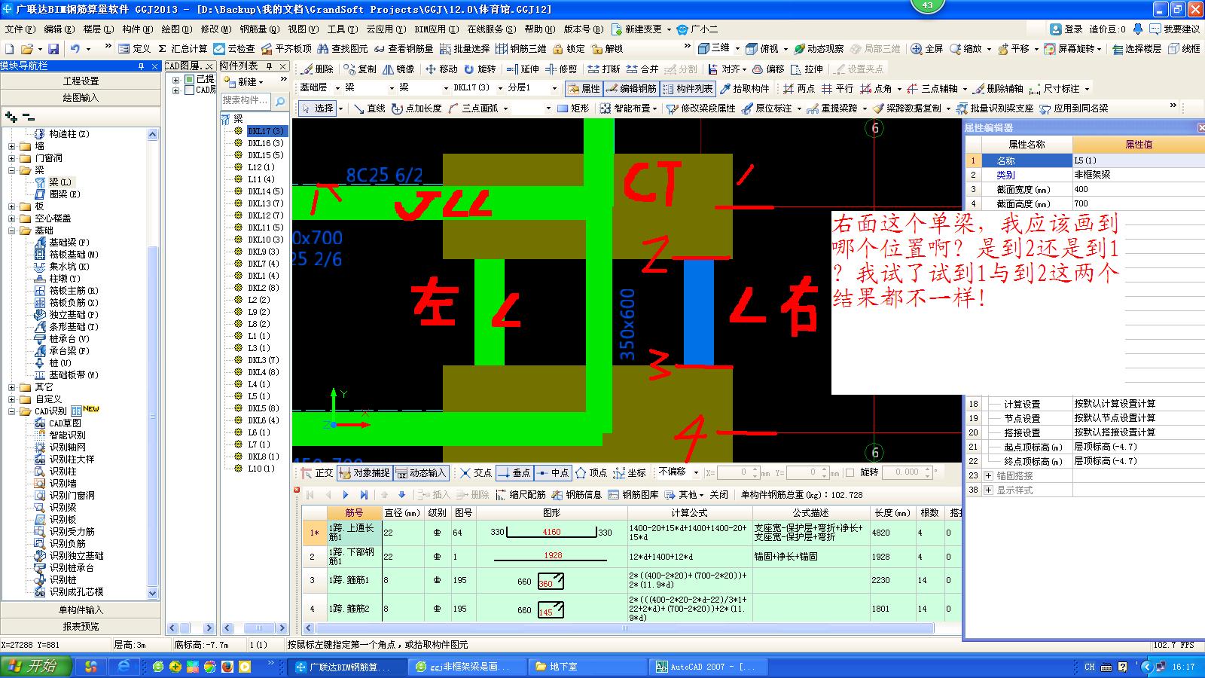Click 关闭 in the rebar editor toolbar
The image size is (1205, 678).
pyautogui.click(x=719, y=495)
